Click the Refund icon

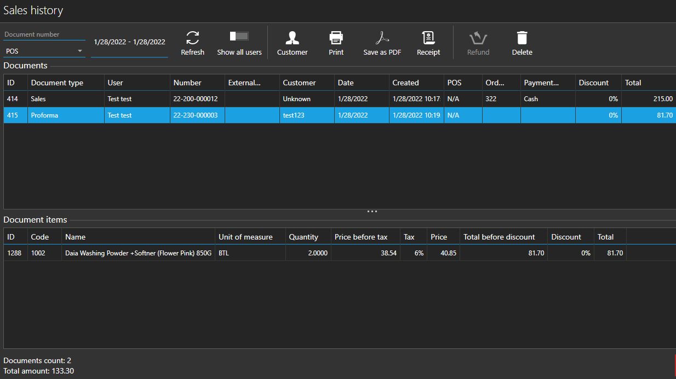click(x=478, y=38)
